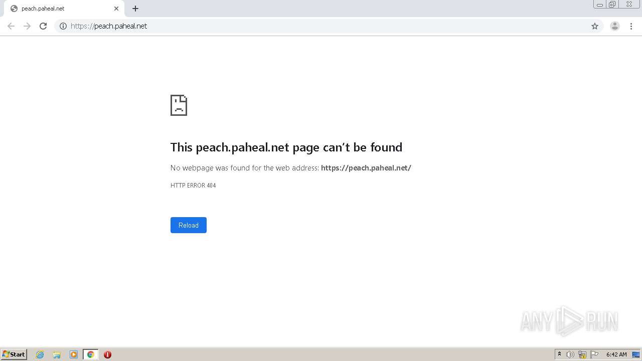
Task: Click the show desktop tray icon
Action: tap(636, 354)
